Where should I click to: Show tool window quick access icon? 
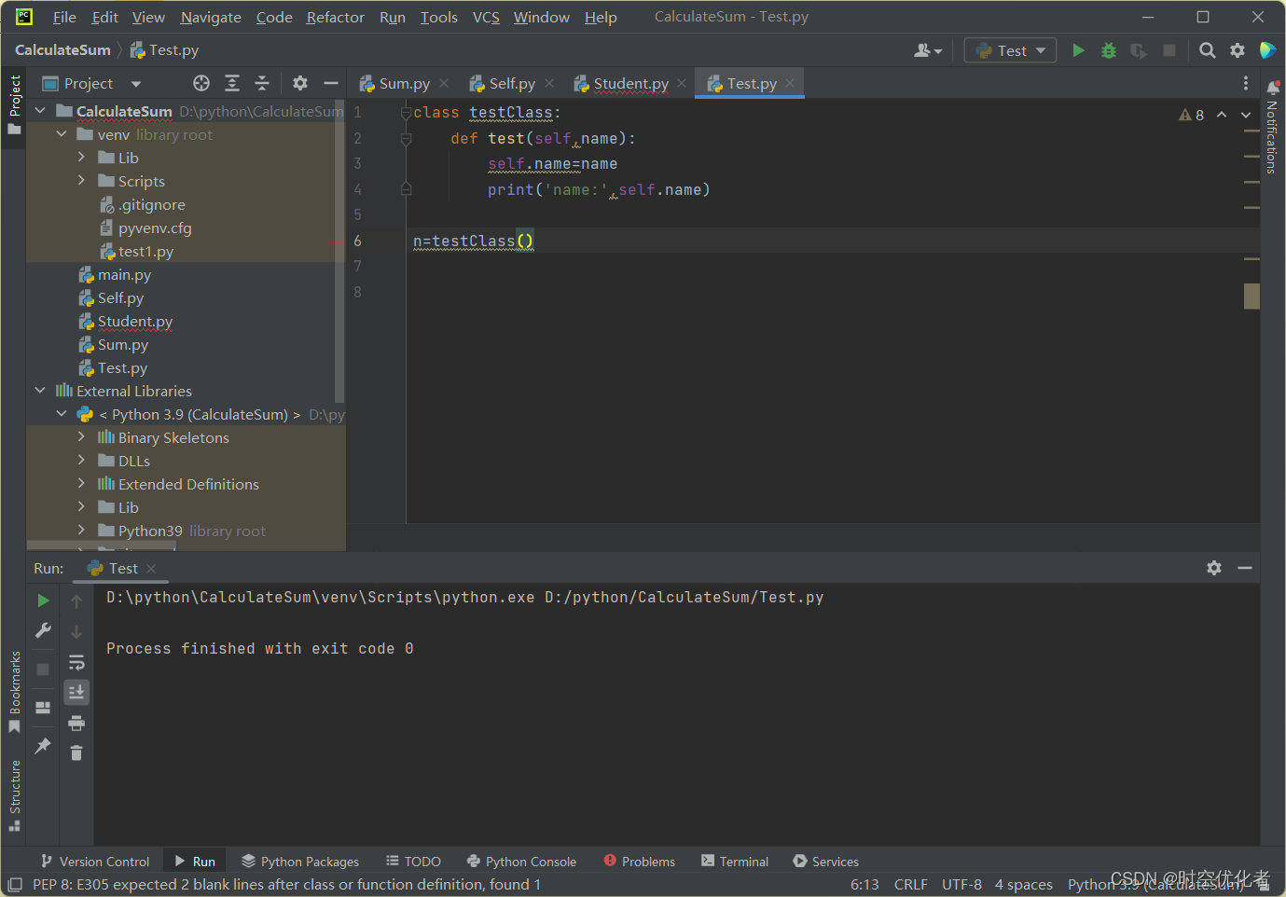point(15,885)
